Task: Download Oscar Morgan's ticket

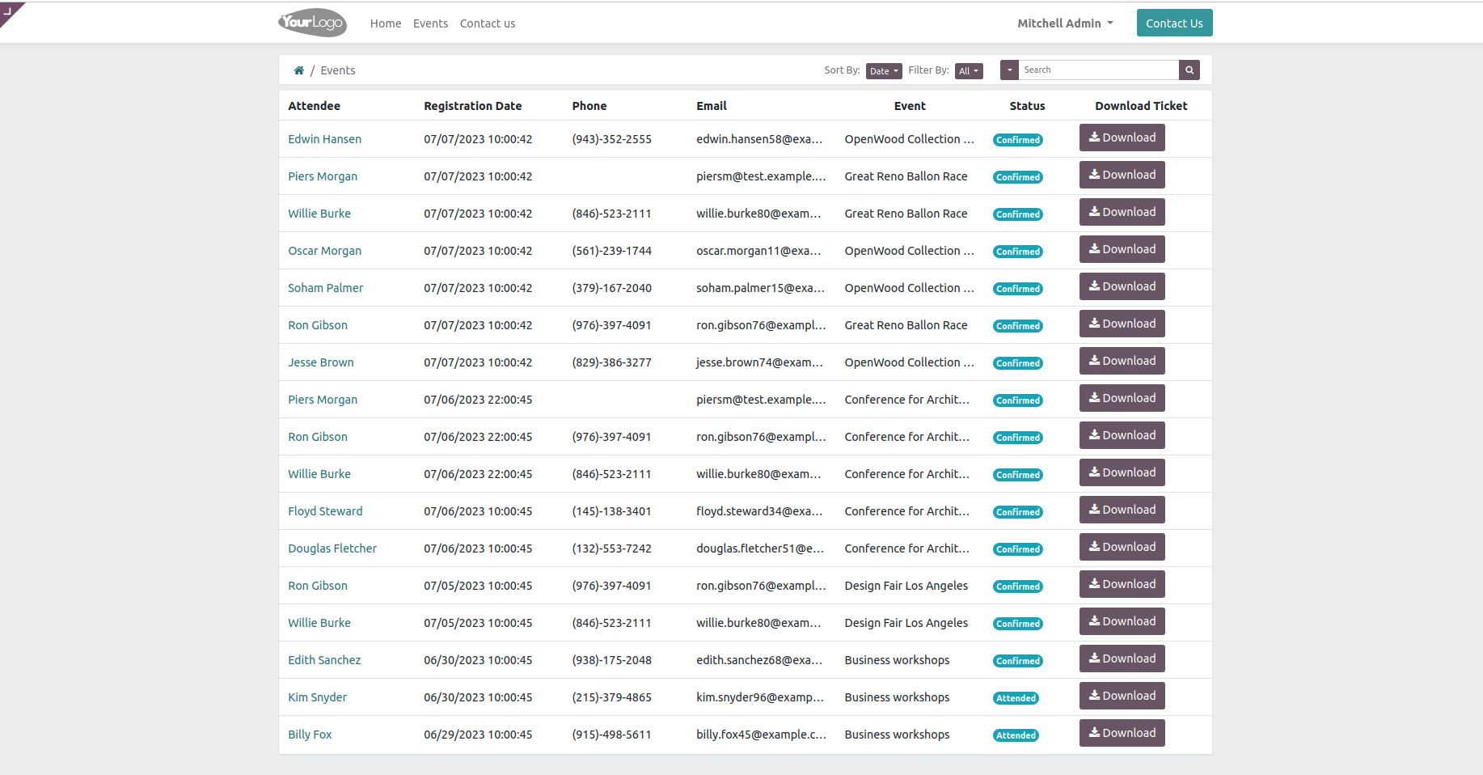Action: point(1122,249)
